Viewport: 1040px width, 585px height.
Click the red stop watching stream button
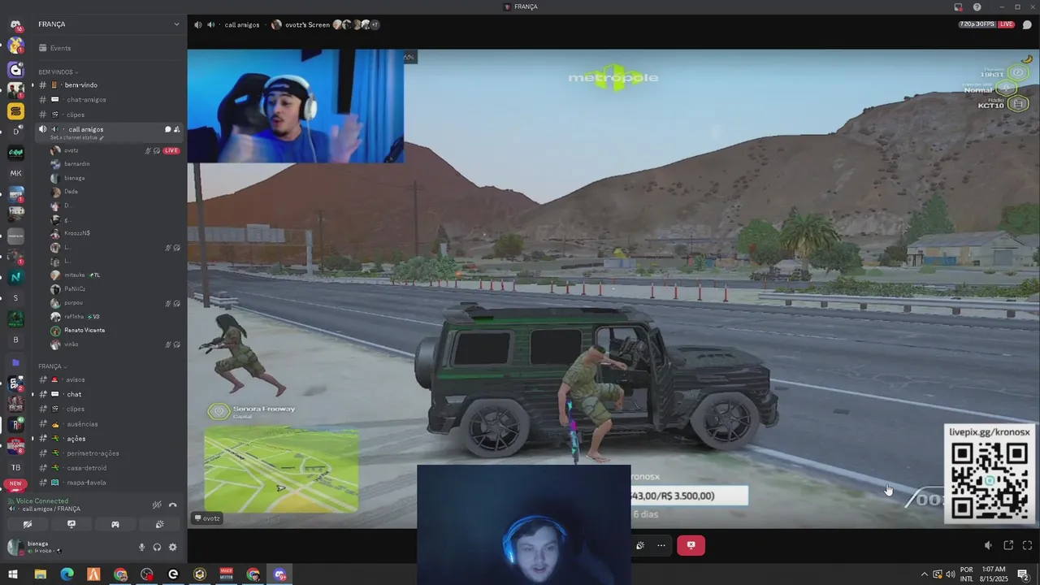coord(691,545)
